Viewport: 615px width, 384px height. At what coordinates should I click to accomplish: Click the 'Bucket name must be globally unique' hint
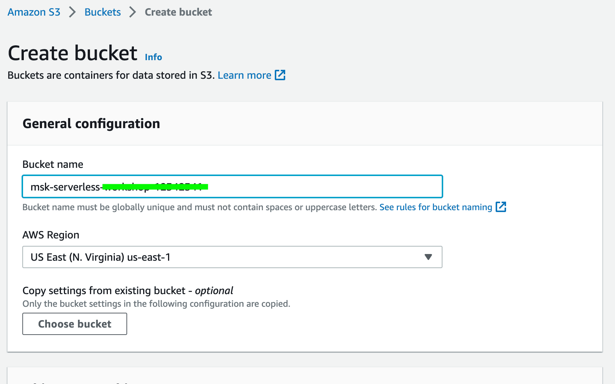200,207
